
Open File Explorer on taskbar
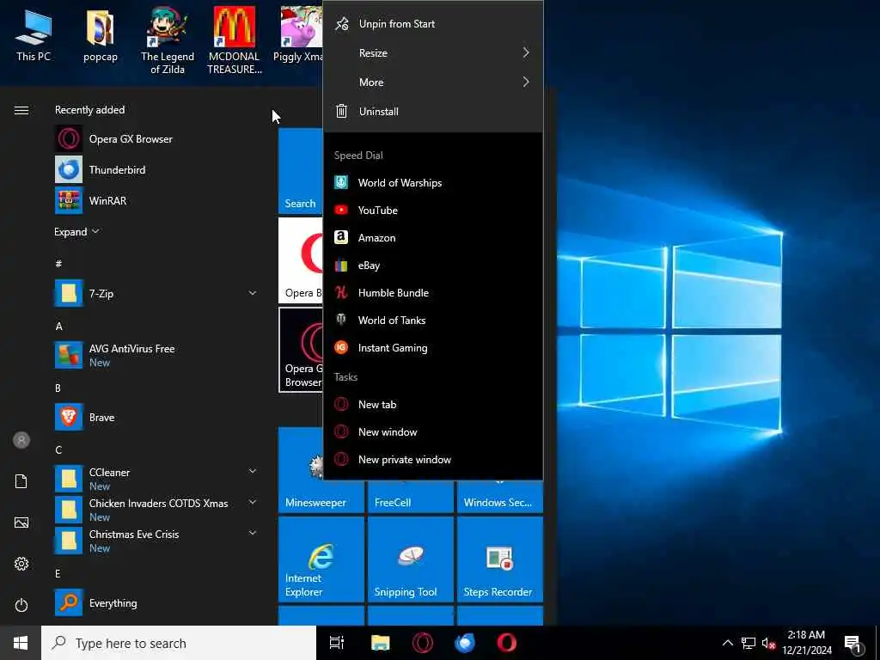click(380, 643)
